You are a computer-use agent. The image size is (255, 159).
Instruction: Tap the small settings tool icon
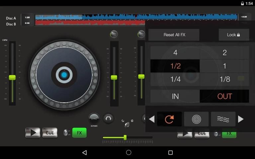tap(127, 123)
